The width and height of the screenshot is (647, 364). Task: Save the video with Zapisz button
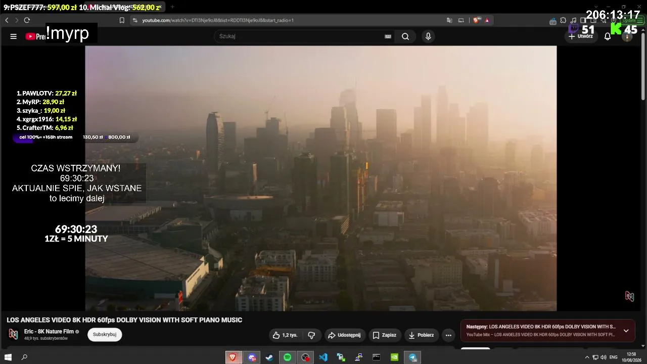(384, 335)
